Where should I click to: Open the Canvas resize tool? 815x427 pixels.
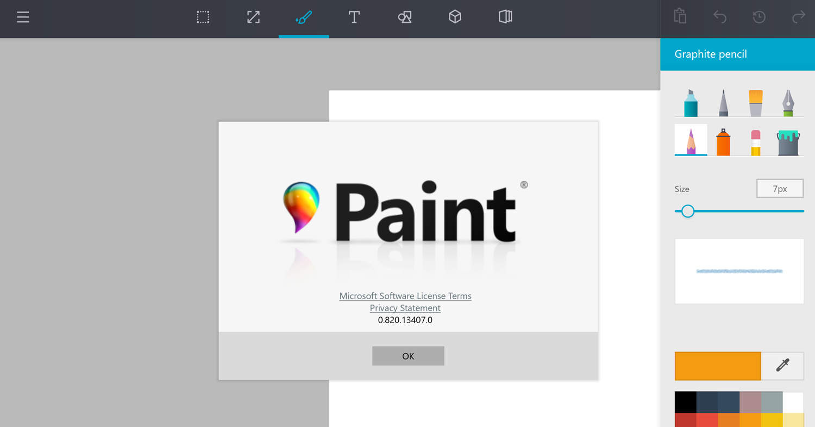[x=253, y=17]
